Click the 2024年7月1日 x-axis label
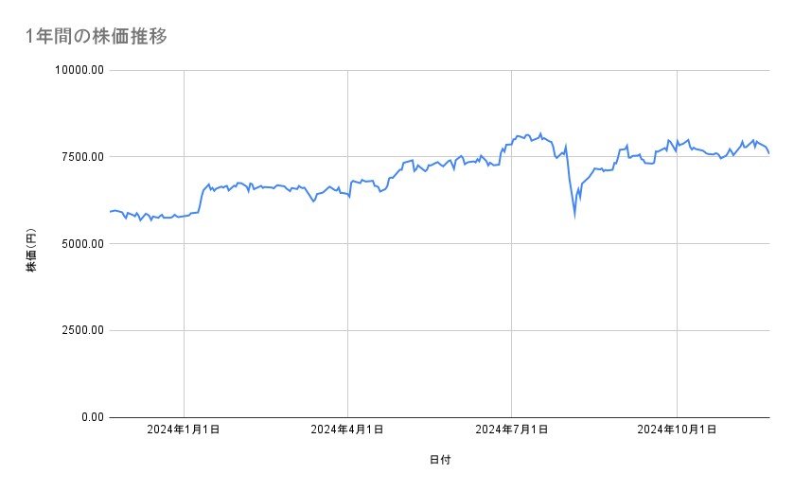This screenshot has height=491, width=794. 512,430
